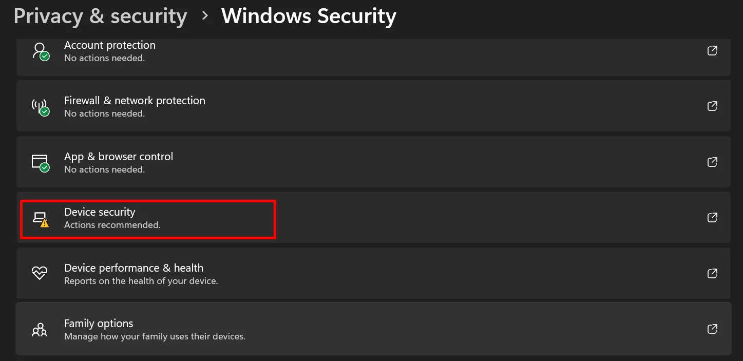Click the warning badge on Device security
This screenshot has width=743, height=361.
45,222
